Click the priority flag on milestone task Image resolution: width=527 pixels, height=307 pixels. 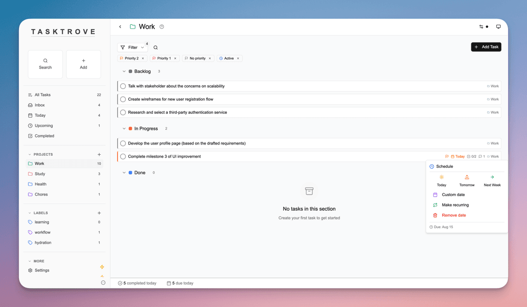pos(446,157)
